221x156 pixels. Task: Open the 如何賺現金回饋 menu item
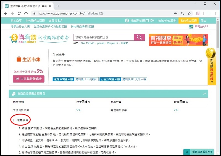point(35,20)
